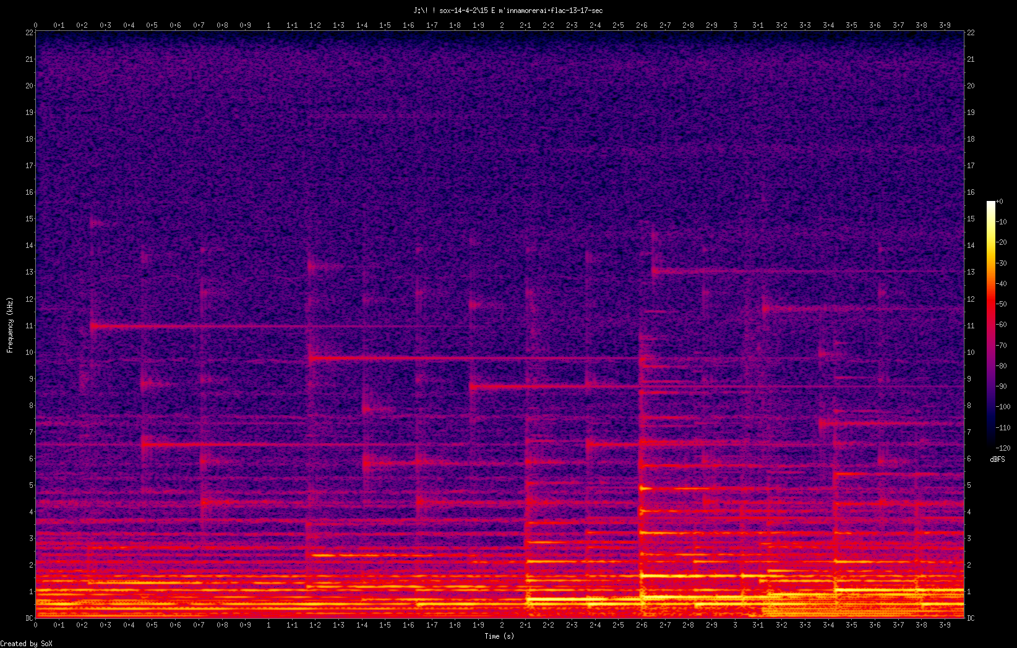Click the "Time (s)" axis label
Image resolution: width=1017 pixels, height=648 pixels.
click(x=499, y=636)
